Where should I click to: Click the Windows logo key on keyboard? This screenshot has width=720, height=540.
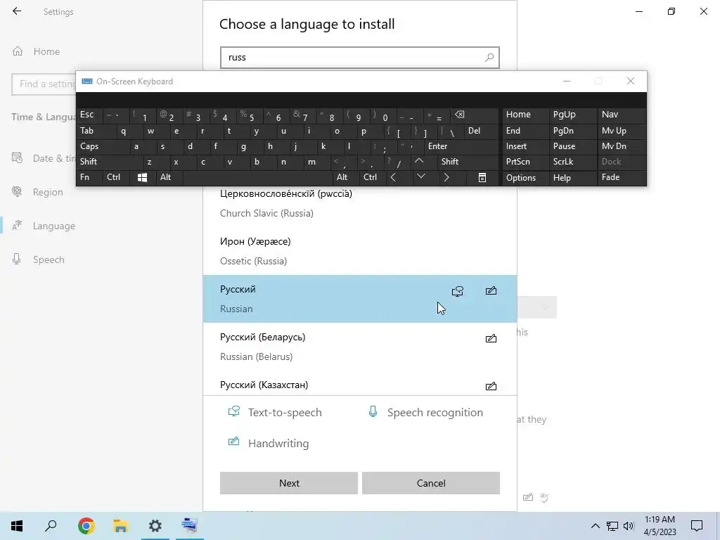[142, 178]
